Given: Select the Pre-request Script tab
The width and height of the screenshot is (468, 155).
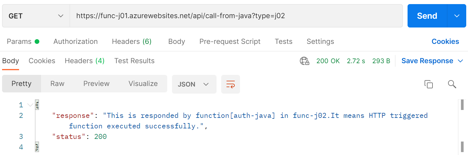Looking at the screenshot, I should [x=230, y=42].
